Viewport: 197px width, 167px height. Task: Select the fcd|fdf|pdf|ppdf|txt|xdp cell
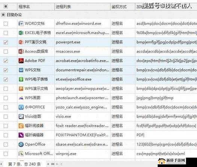pyautogui.click(x=166, y=126)
